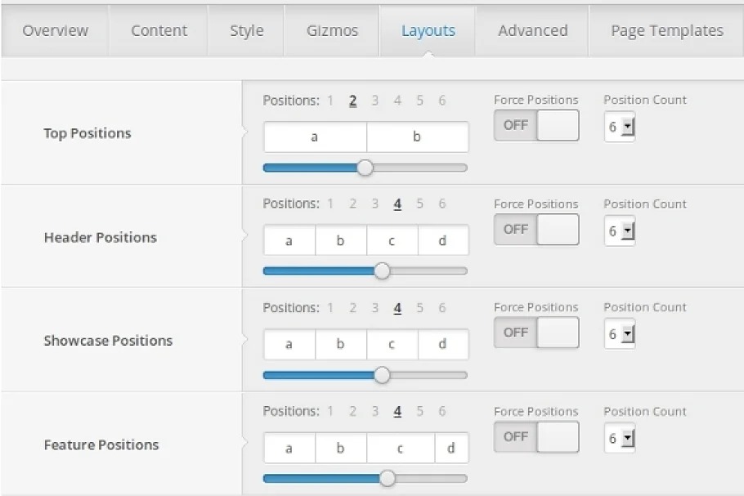This screenshot has height=496, width=744.
Task: Enable Force Positions for Header Positions
Action: pos(536,230)
